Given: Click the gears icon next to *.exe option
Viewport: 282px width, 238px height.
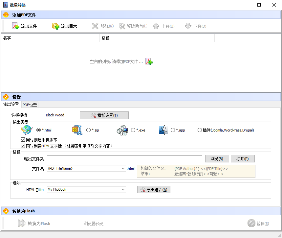Looking at the screenshot, I should point(122,130).
